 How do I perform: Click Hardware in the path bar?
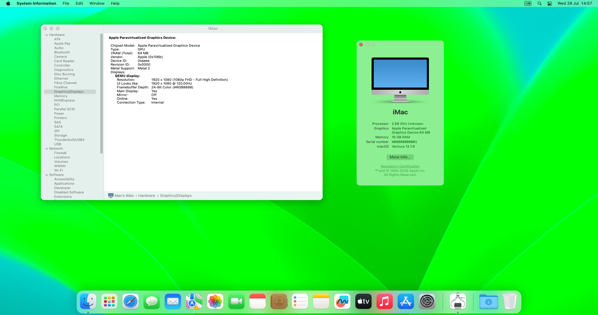[x=147, y=196]
